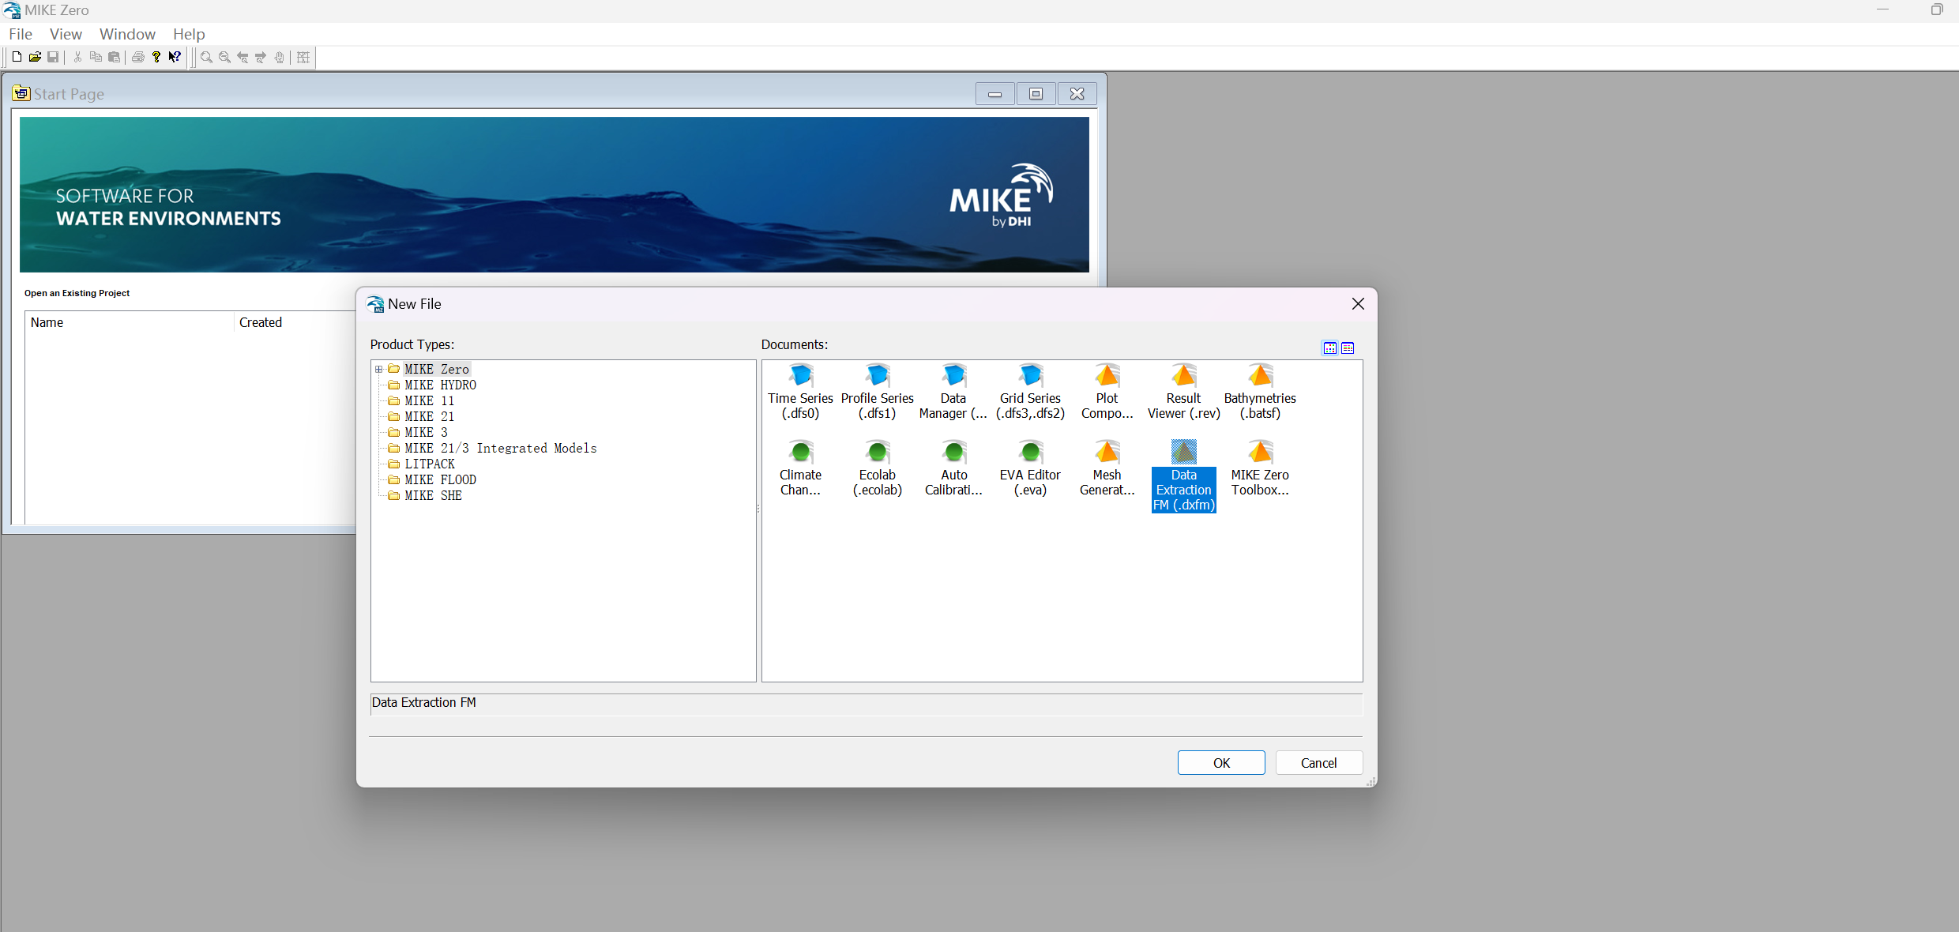Viewport: 1959px width, 932px height.
Task: Open the File menu
Action: (21, 34)
